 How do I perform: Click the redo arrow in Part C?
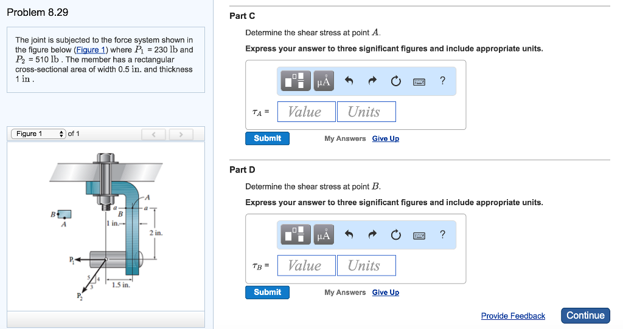point(372,81)
